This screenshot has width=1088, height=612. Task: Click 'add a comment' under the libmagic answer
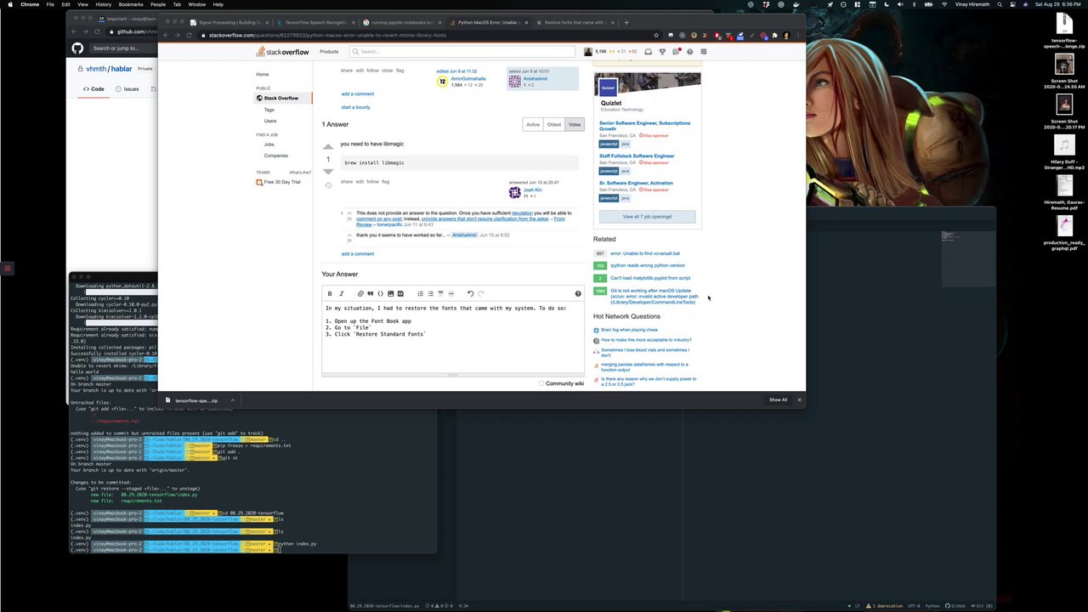click(x=358, y=254)
